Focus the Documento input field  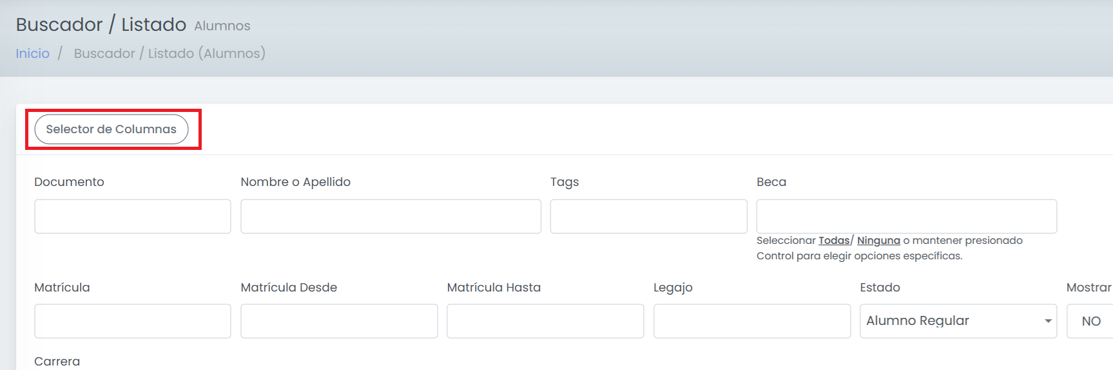click(133, 216)
